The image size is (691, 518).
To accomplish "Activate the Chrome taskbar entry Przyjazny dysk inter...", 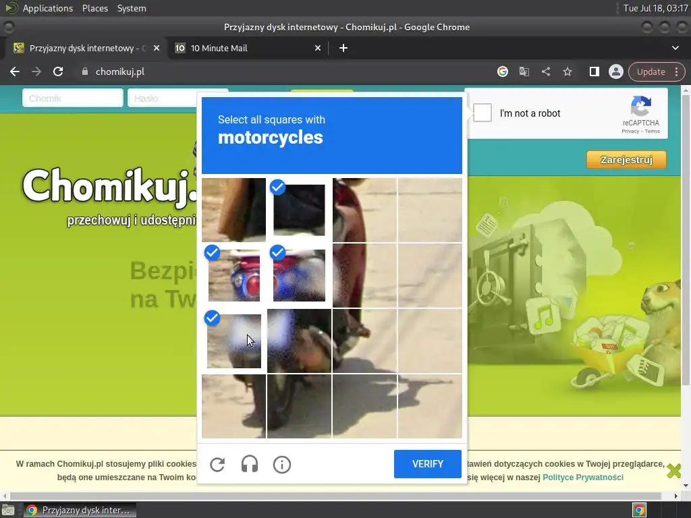I will coord(80,510).
